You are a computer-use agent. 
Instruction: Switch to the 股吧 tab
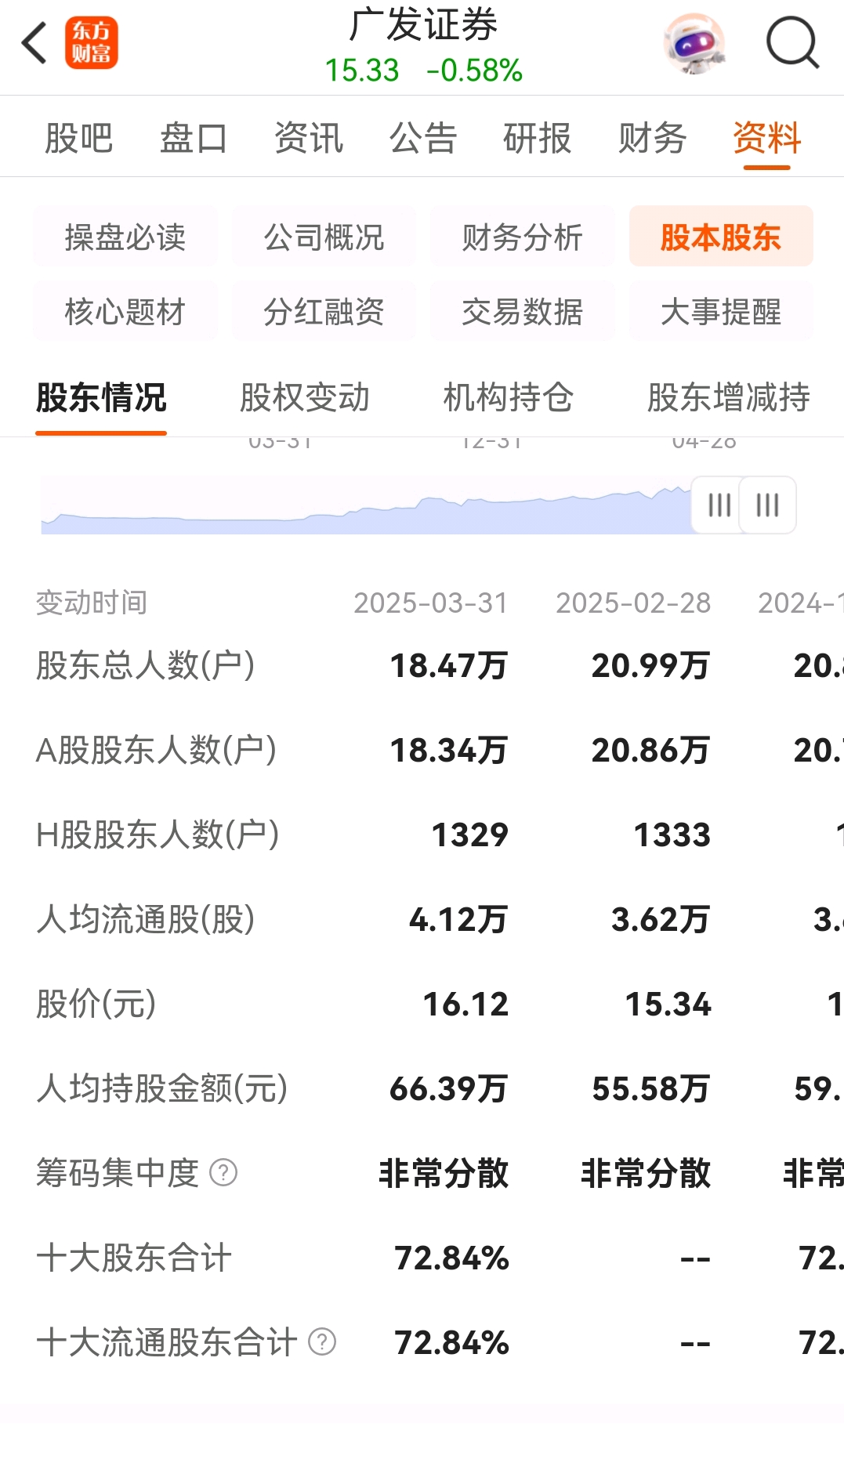(79, 139)
